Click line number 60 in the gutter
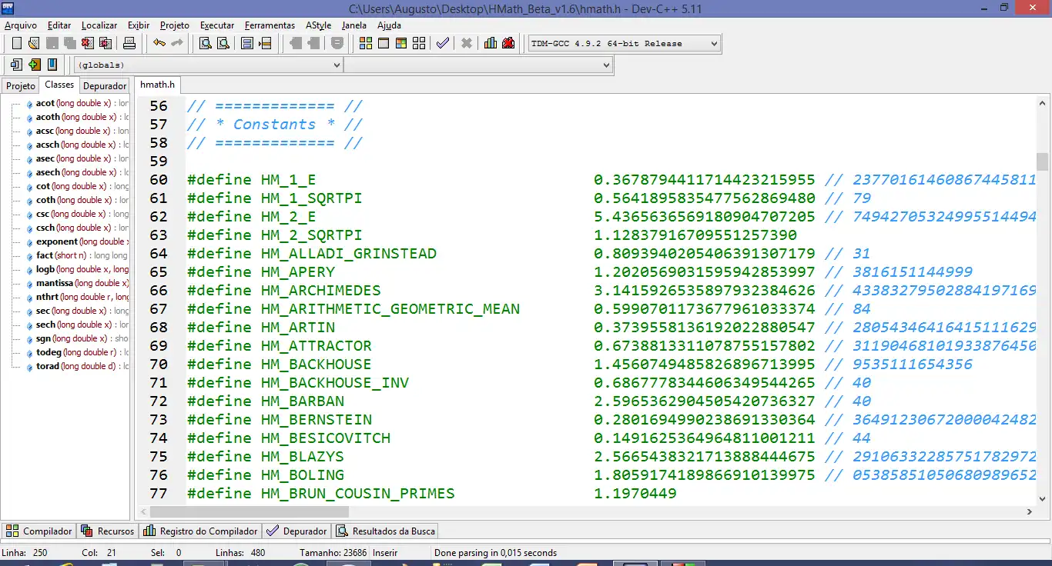1052x566 pixels. click(159, 180)
